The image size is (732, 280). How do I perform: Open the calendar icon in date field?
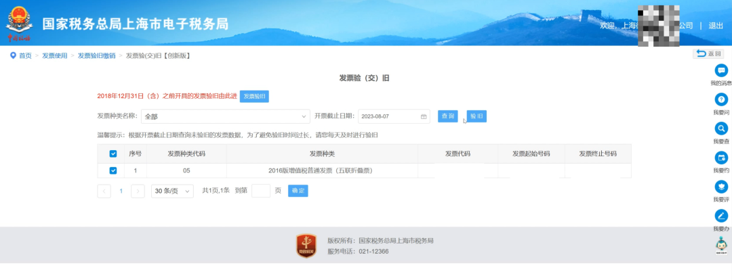pyautogui.click(x=424, y=116)
